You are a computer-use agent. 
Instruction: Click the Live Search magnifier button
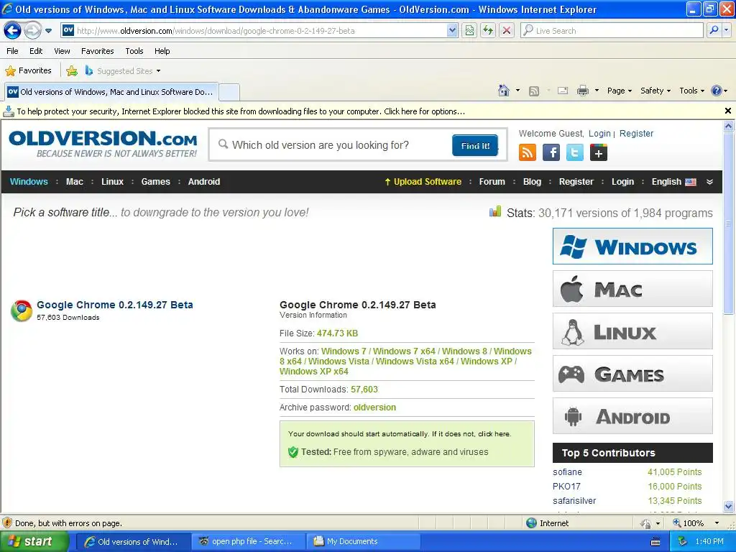click(x=714, y=31)
